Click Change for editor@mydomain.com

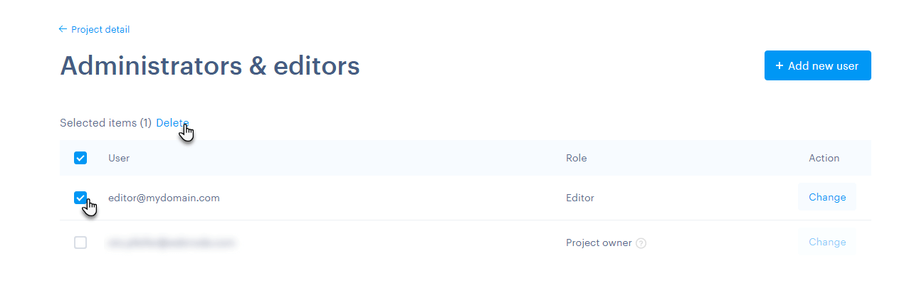pos(826,197)
